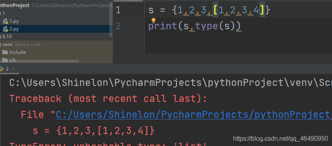Open the traceback file path link
The image size is (332, 146).
(194, 115)
